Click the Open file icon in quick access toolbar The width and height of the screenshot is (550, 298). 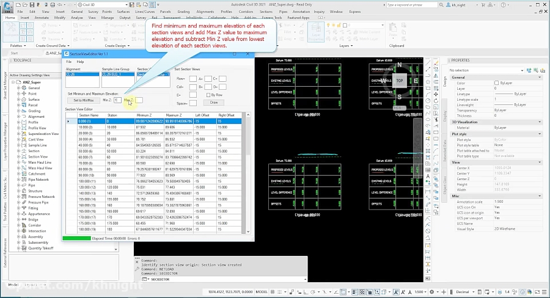[x=25, y=5]
